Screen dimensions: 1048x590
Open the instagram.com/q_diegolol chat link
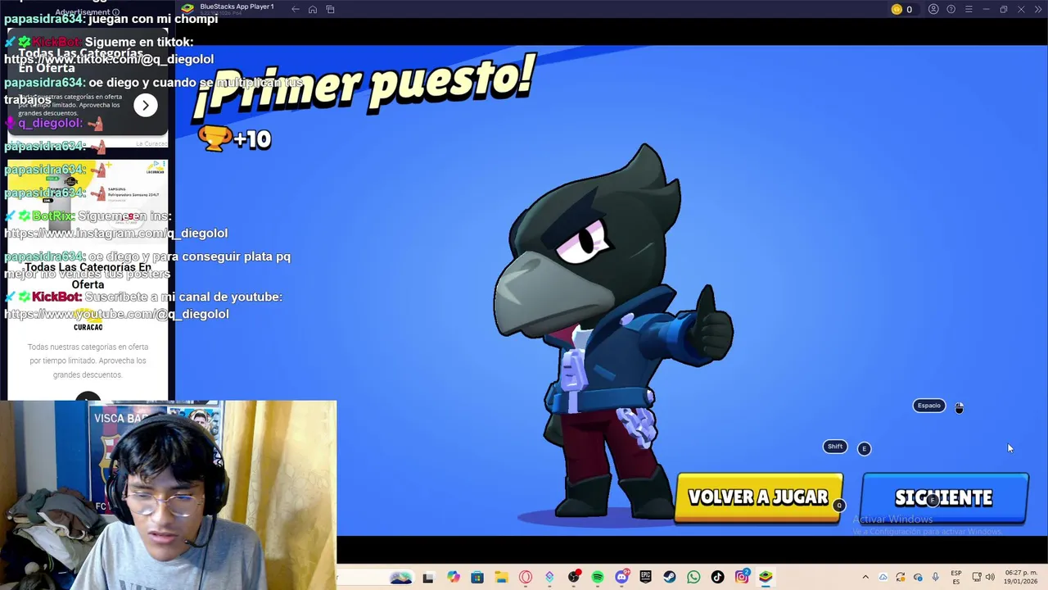(x=115, y=233)
